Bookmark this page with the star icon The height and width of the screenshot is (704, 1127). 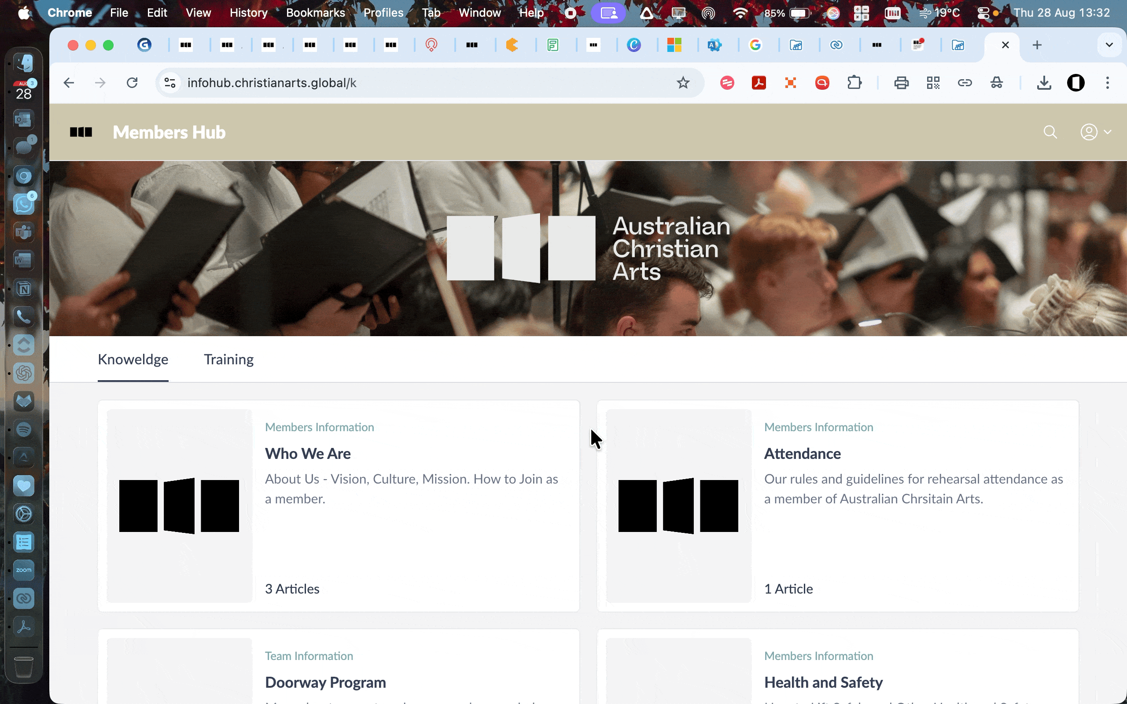pos(683,83)
